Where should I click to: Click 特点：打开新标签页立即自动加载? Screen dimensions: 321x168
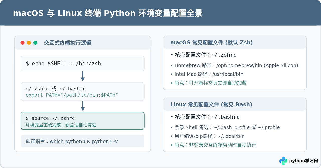tap(208, 83)
